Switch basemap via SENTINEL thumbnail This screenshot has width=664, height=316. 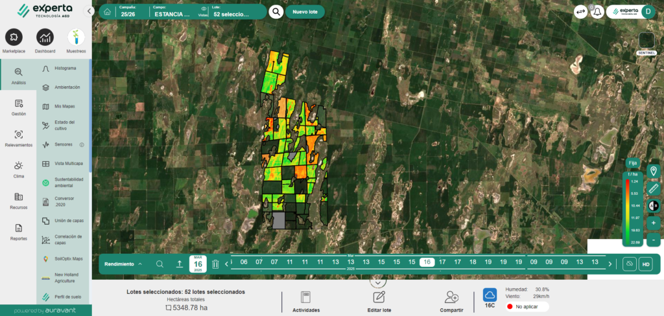click(646, 41)
